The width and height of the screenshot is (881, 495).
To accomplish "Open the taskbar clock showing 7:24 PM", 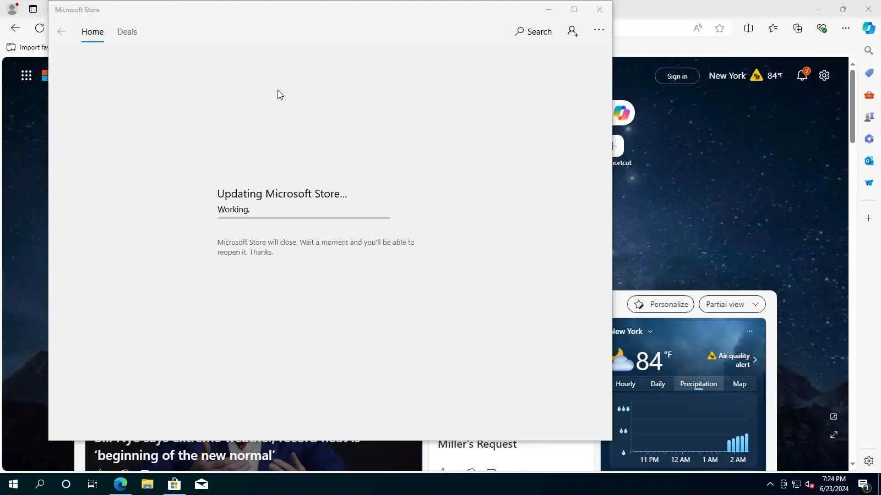I will pyautogui.click(x=834, y=484).
